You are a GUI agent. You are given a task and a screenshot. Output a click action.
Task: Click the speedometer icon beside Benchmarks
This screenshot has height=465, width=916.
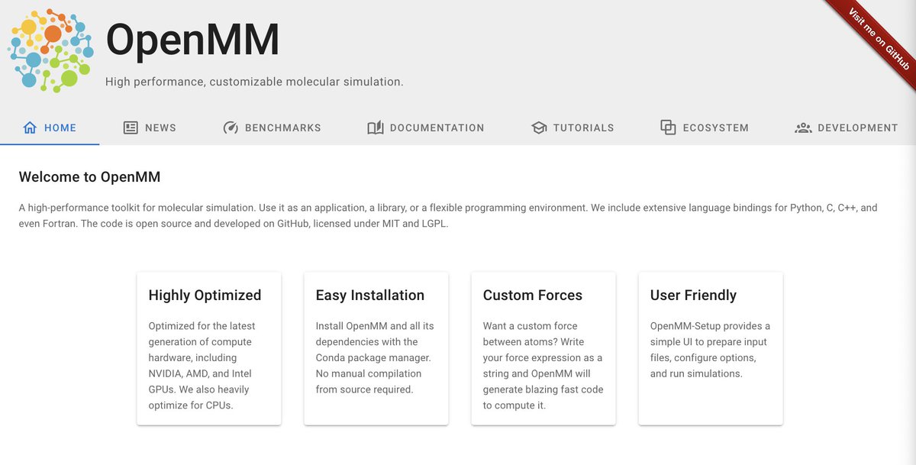231,128
